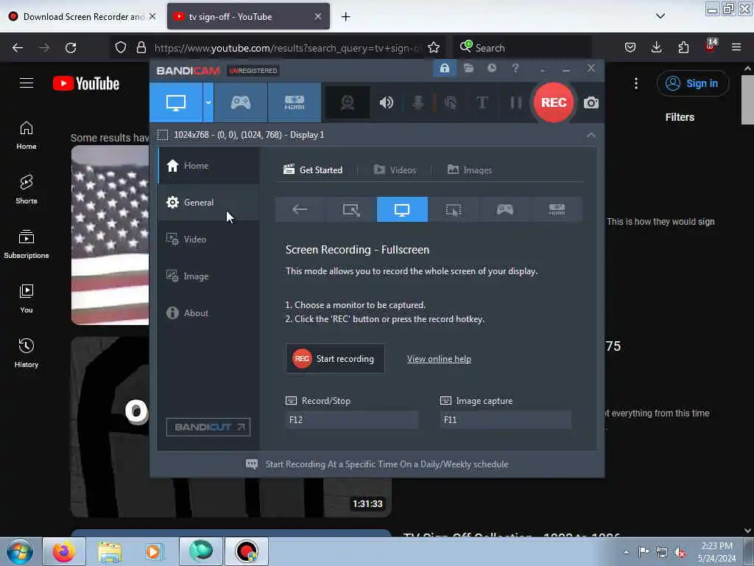Open View online help link
This screenshot has height=566, width=754.
point(439,359)
